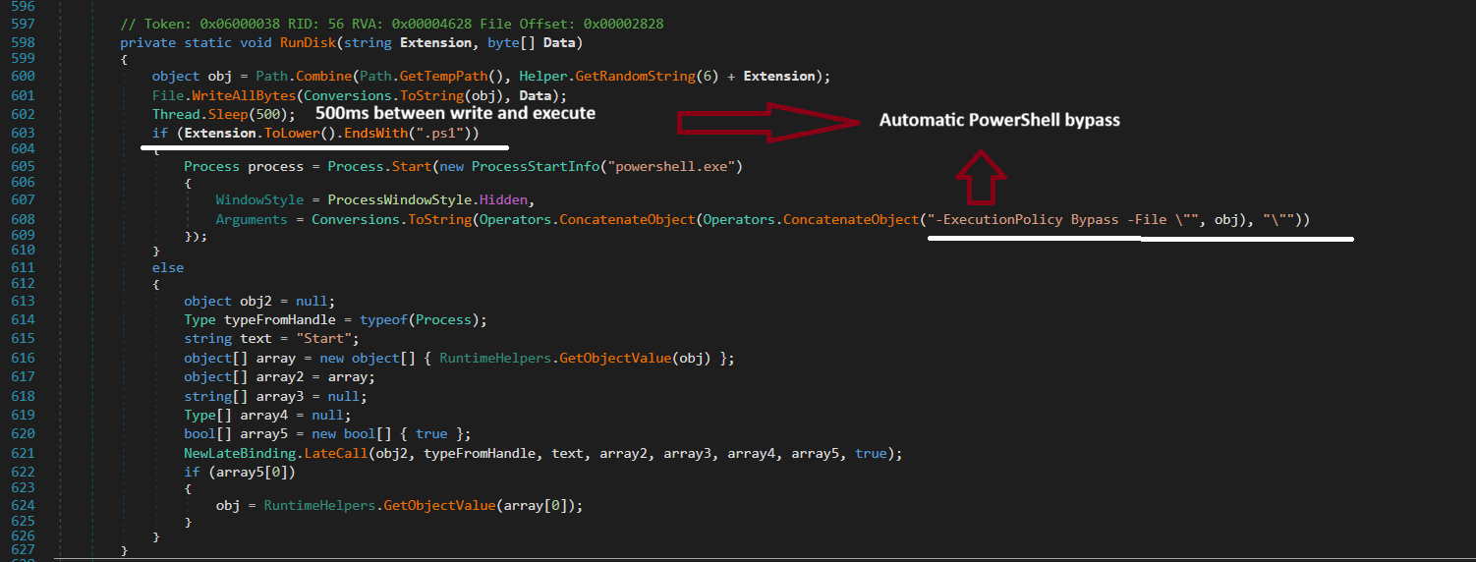Click the Arguments property name
This screenshot has width=1476, height=562.
[252, 219]
